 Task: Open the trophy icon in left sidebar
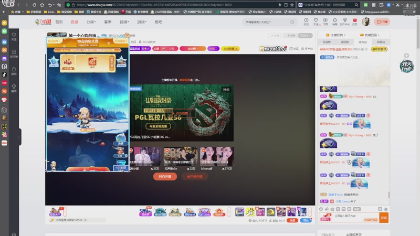(x=14, y=88)
